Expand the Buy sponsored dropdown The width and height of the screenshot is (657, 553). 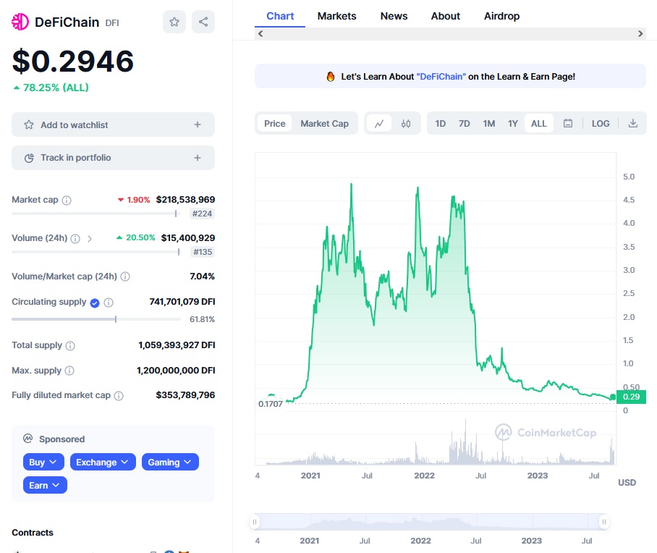click(43, 462)
